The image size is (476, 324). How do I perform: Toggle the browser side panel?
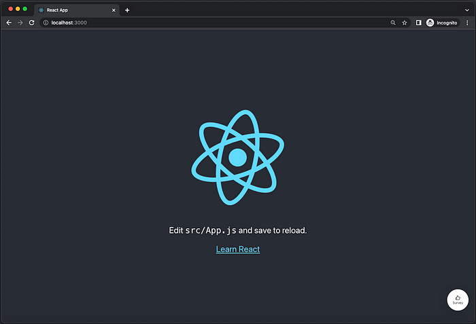[418, 22]
